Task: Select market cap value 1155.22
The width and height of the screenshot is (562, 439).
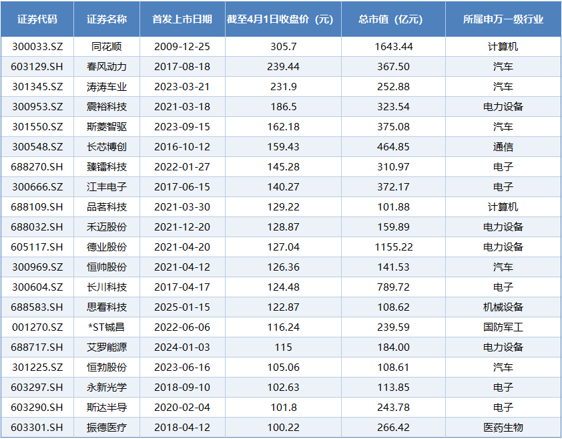Action: point(393,247)
